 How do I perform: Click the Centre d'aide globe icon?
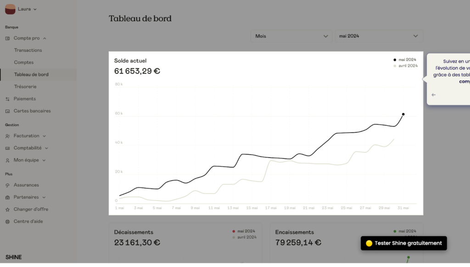[x=8, y=222]
